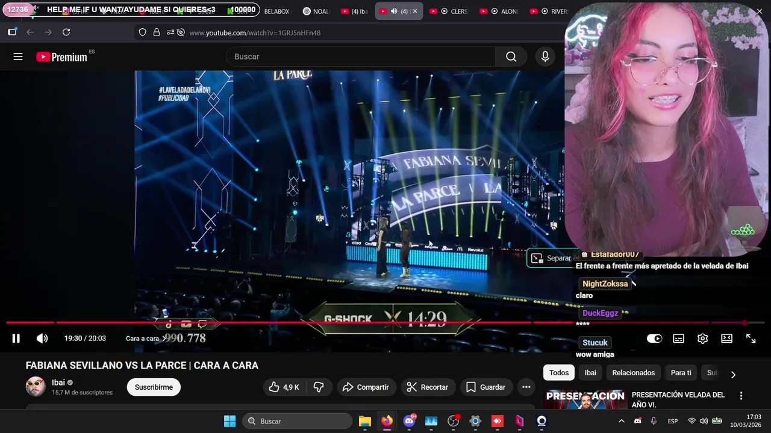Expand the Cara a cara chapter
This screenshot has height=433, width=771.
146,339
